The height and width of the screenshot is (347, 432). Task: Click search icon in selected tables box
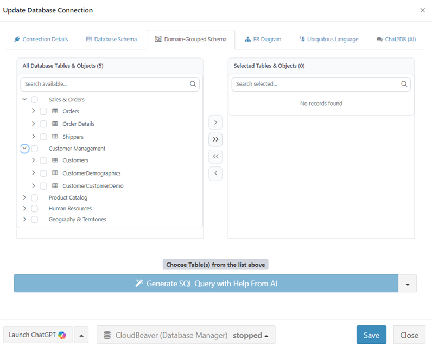coord(404,84)
